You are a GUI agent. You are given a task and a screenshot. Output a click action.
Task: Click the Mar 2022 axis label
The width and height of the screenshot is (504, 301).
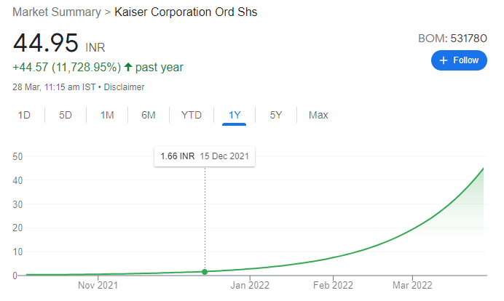click(412, 286)
